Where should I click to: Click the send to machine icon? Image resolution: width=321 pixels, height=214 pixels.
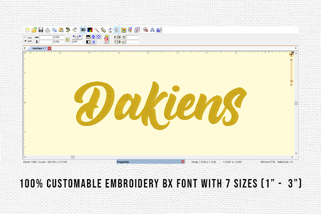click(x=159, y=30)
